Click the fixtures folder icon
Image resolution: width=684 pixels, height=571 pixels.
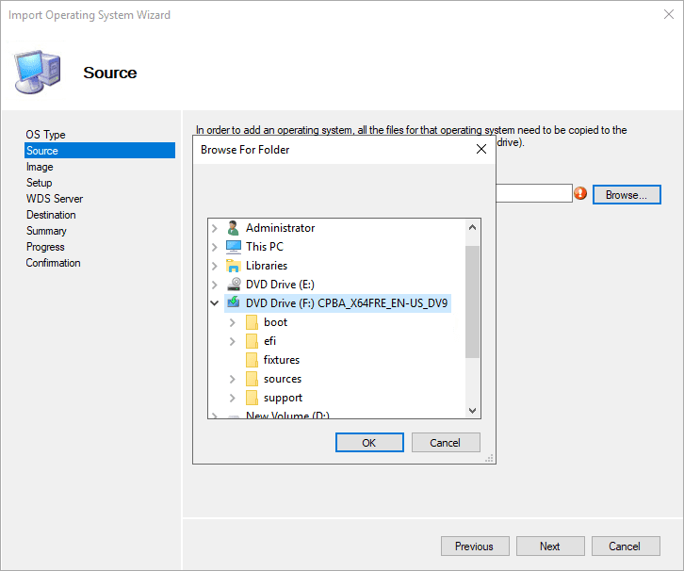(x=252, y=360)
